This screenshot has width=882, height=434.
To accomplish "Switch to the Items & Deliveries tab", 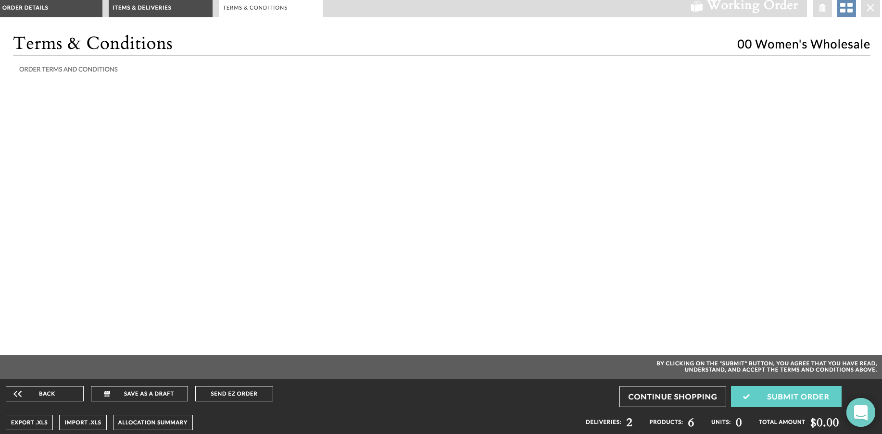I will [161, 8].
